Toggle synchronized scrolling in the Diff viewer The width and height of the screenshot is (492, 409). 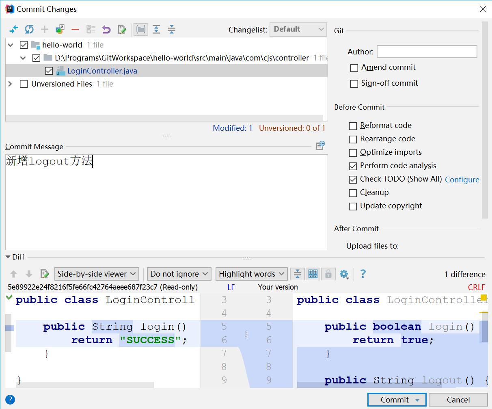[x=313, y=274]
